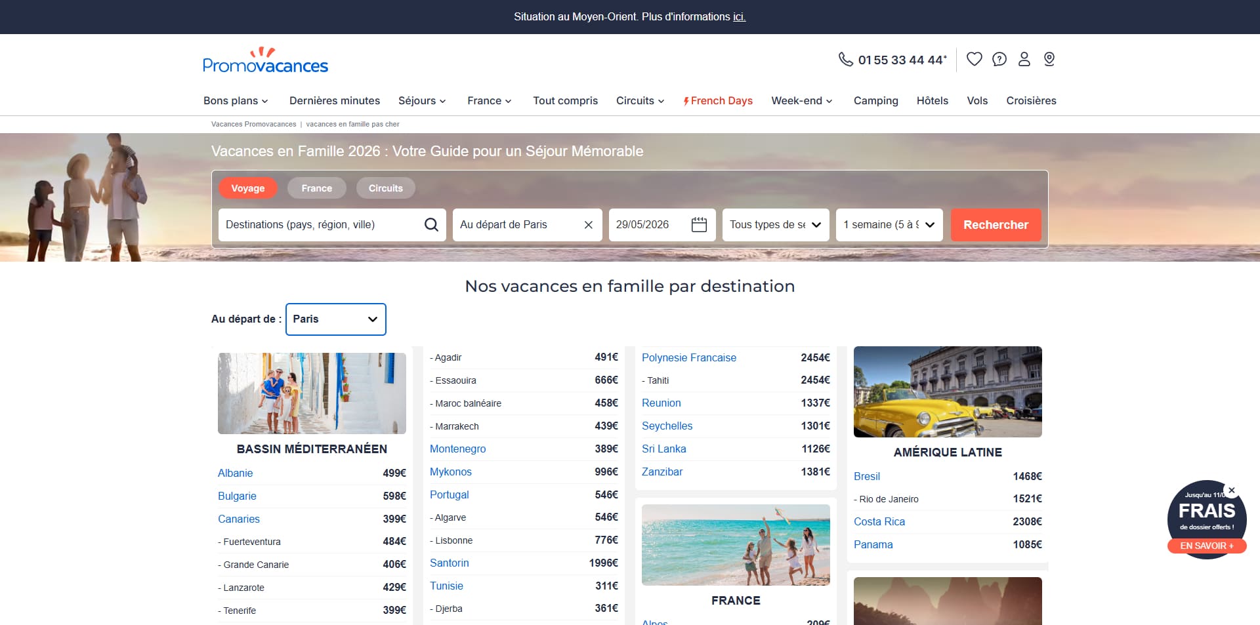Screen dimensions: 1260x625
Task: Click the Destinations input field
Action: click(332, 225)
